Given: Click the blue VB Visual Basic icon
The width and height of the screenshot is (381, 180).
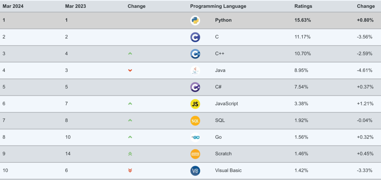Looking at the screenshot, I should click(195, 170).
